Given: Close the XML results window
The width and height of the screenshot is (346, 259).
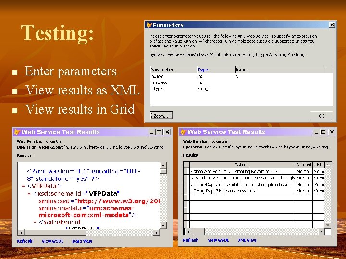Looking at the screenshot, I should [168, 132].
